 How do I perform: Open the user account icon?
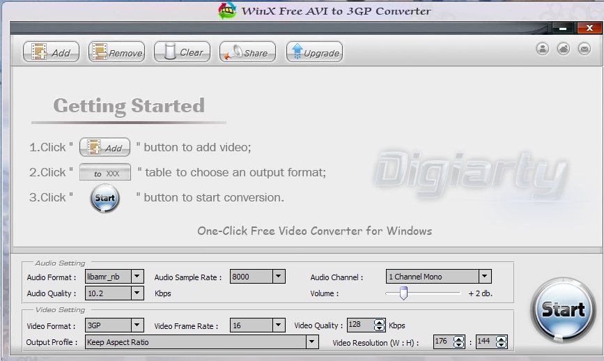coord(543,49)
